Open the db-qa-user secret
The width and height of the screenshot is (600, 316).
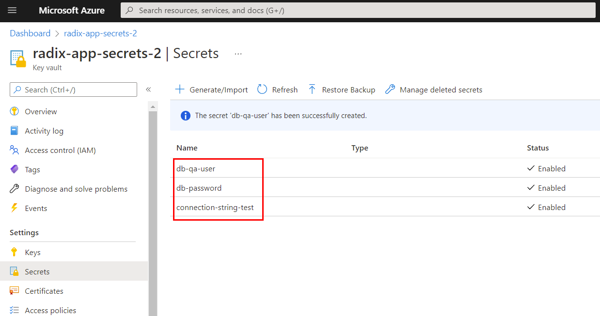196,168
